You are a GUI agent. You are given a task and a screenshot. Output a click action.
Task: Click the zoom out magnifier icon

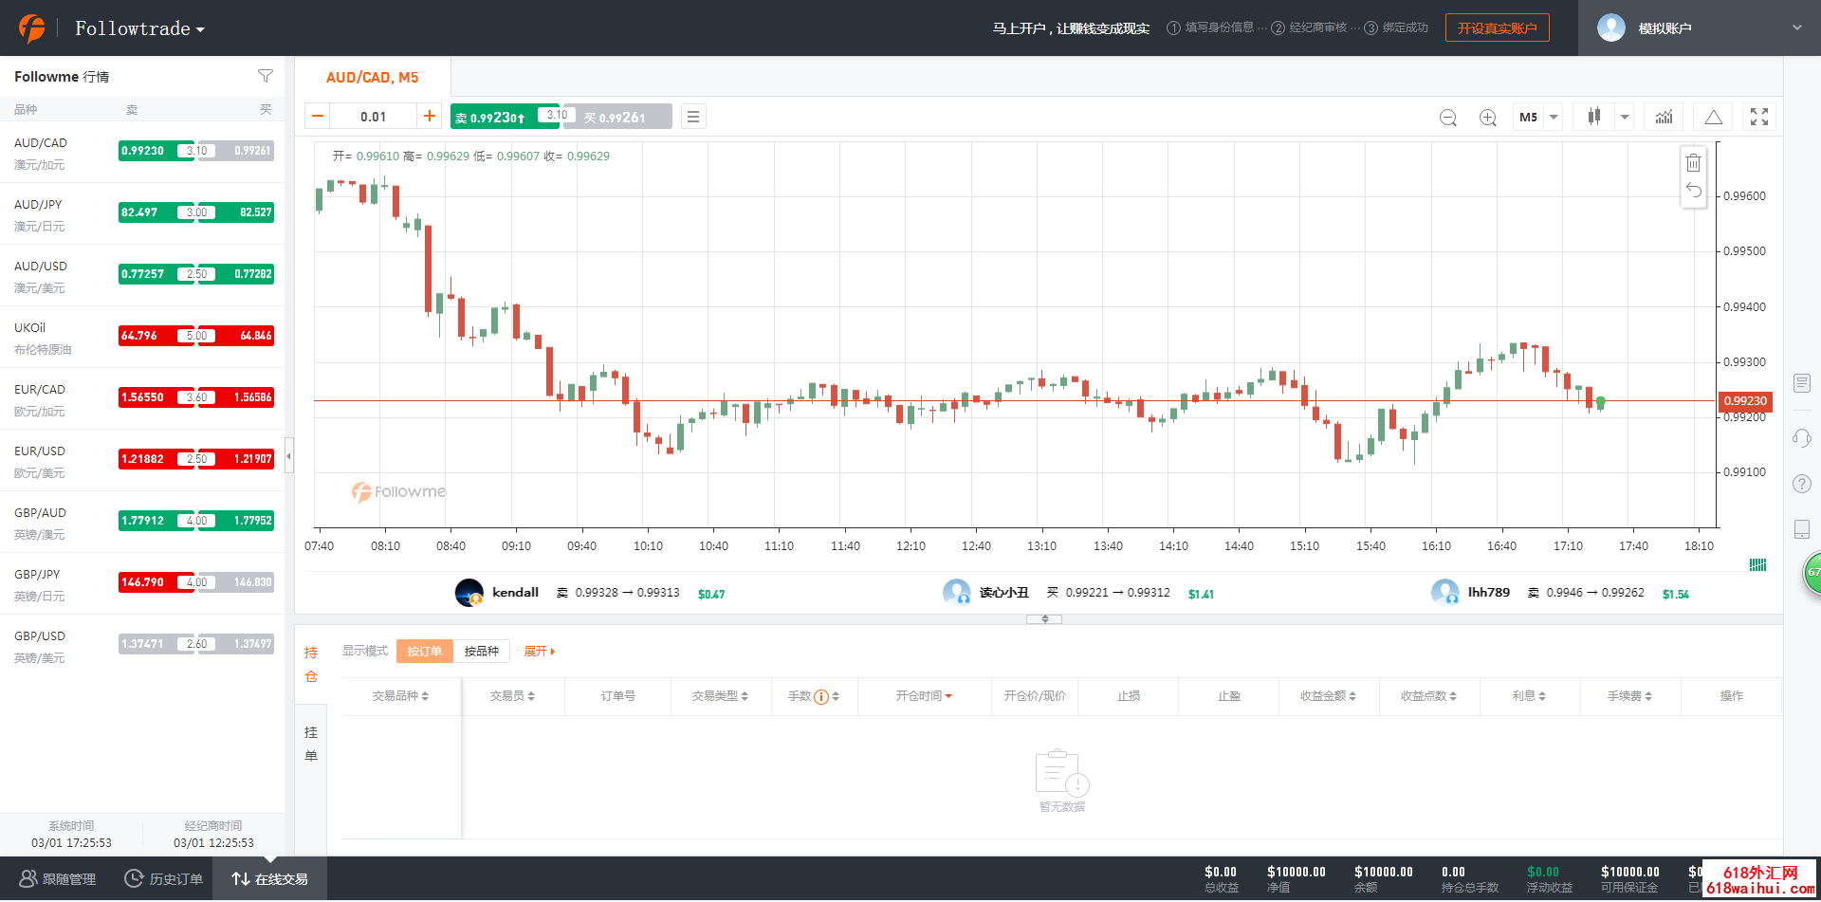coord(1447,118)
